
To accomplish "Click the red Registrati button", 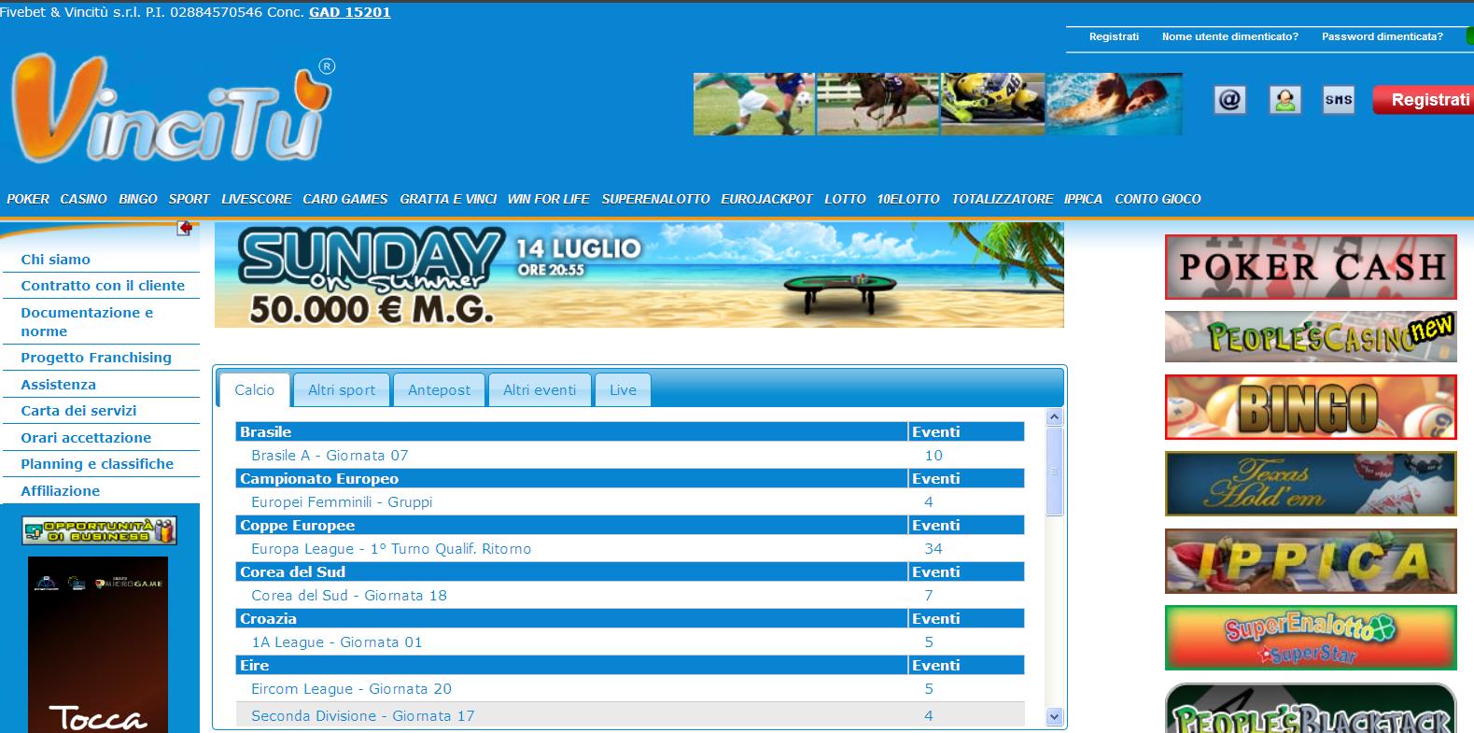I will click(1425, 100).
